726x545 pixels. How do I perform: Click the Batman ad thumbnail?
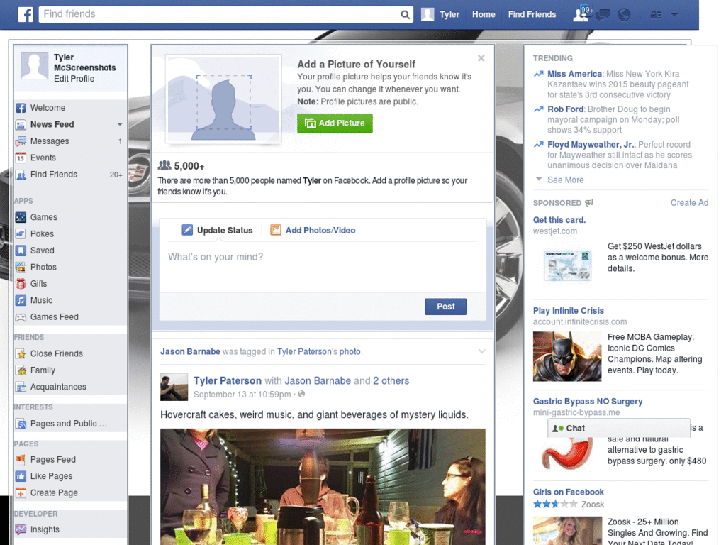(567, 356)
